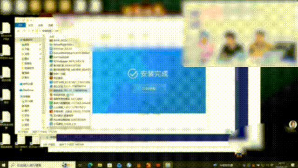The height and width of the screenshot is (168, 298).
Task: Open the taskbar clock and date
Action: [x=281, y=165]
